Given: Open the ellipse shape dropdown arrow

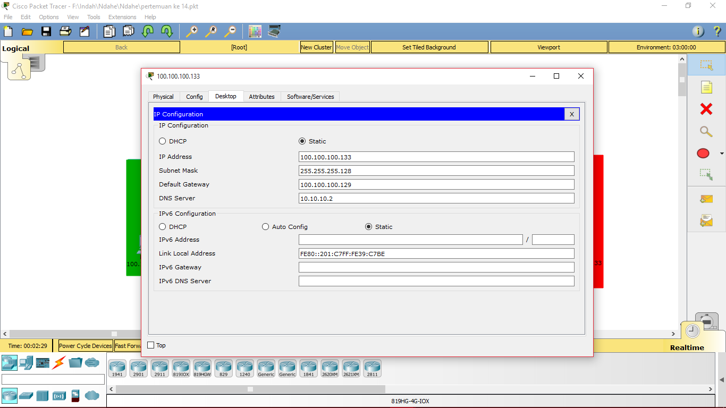Looking at the screenshot, I should point(721,153).
